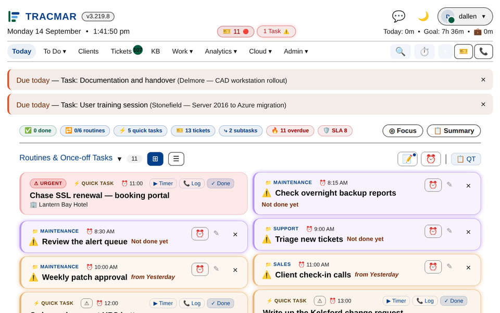The image size is (500, 313).
Task: Click alarm icon on Check overnight backup reports
Action: coord(433,185)
